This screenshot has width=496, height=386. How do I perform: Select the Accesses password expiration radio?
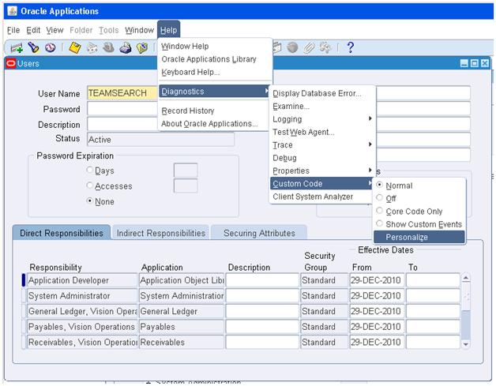[x=90, y=186]
